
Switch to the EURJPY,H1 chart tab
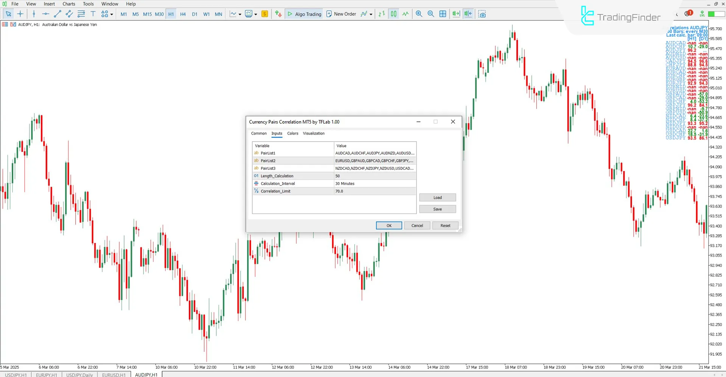tap(46, 375)
